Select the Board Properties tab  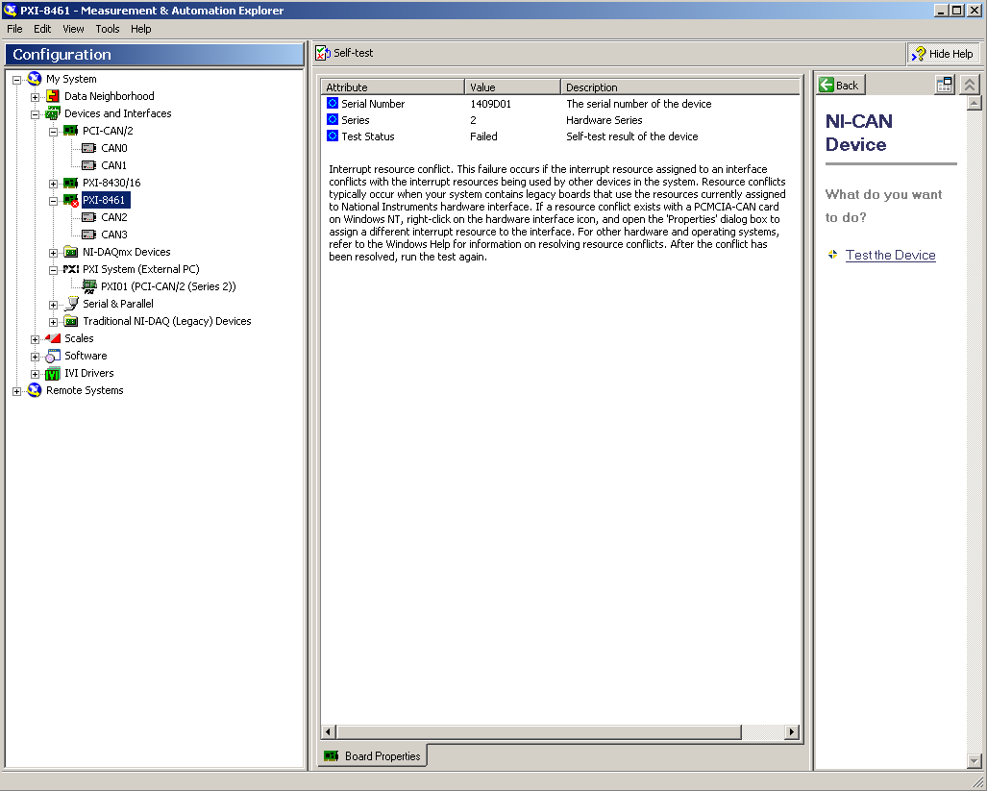pyautogui.click(x=373, y=756)
